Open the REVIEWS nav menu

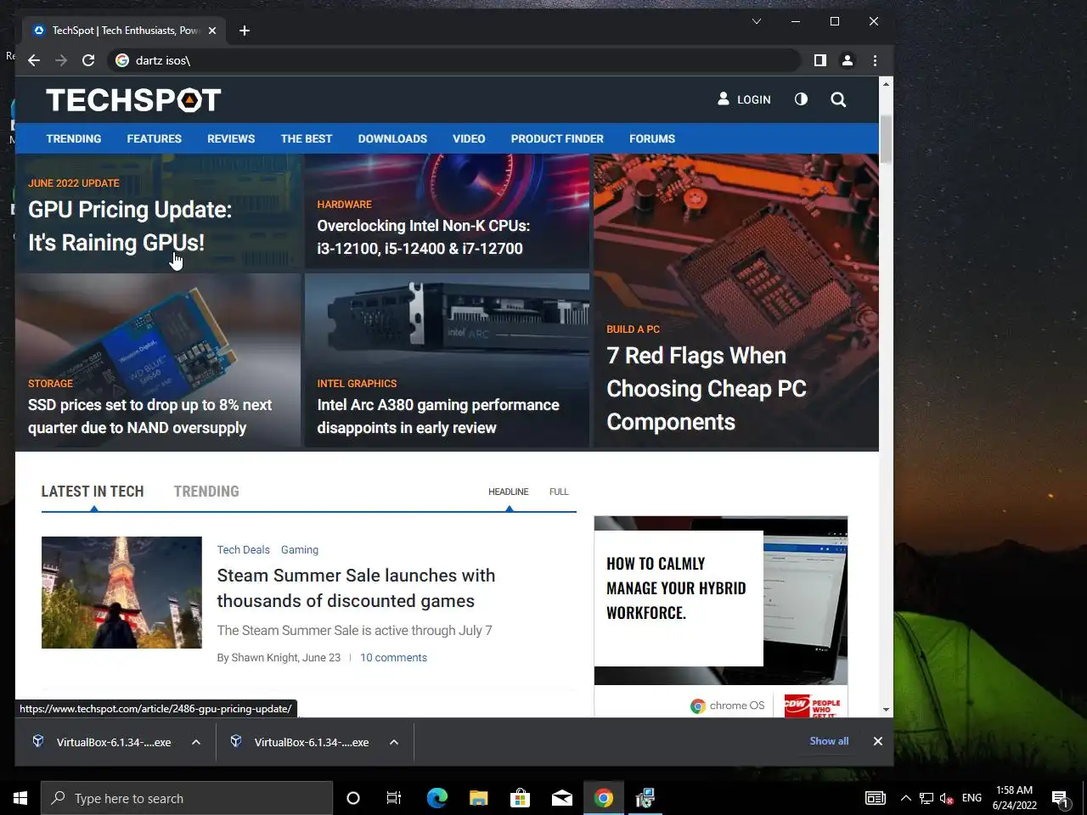(231, 138)
